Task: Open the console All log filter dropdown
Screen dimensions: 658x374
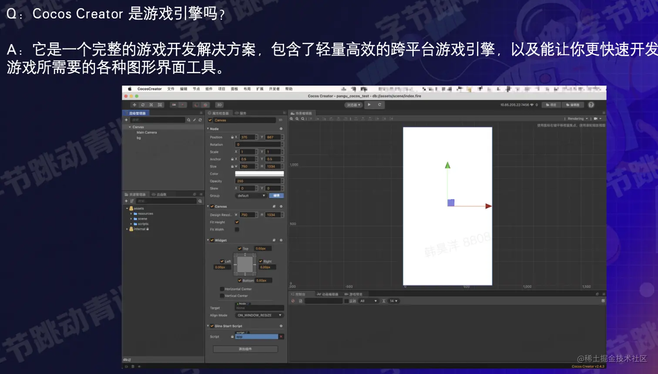Action: pyautogui.click(x=369, y=301)
